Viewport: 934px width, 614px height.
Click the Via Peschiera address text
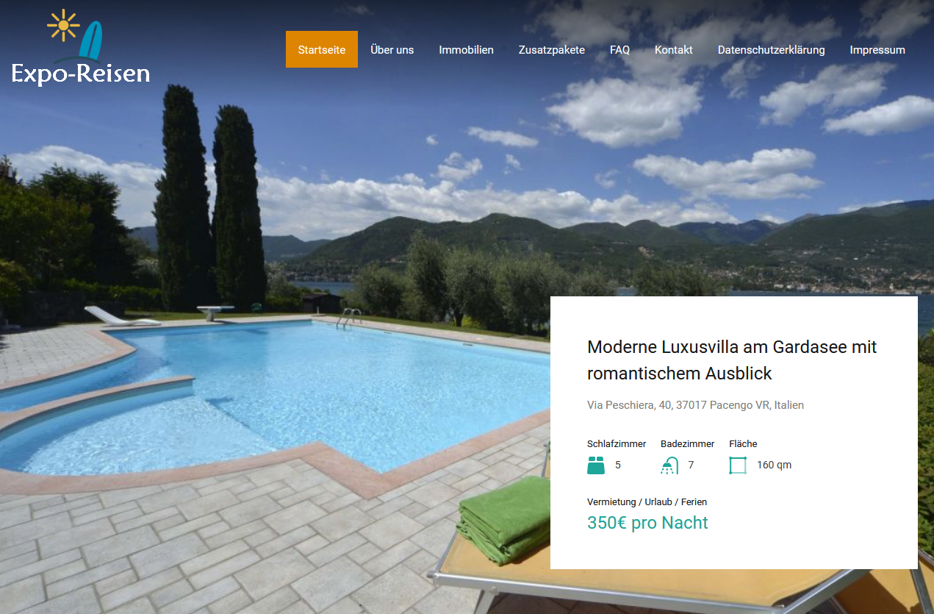point(695,405)
